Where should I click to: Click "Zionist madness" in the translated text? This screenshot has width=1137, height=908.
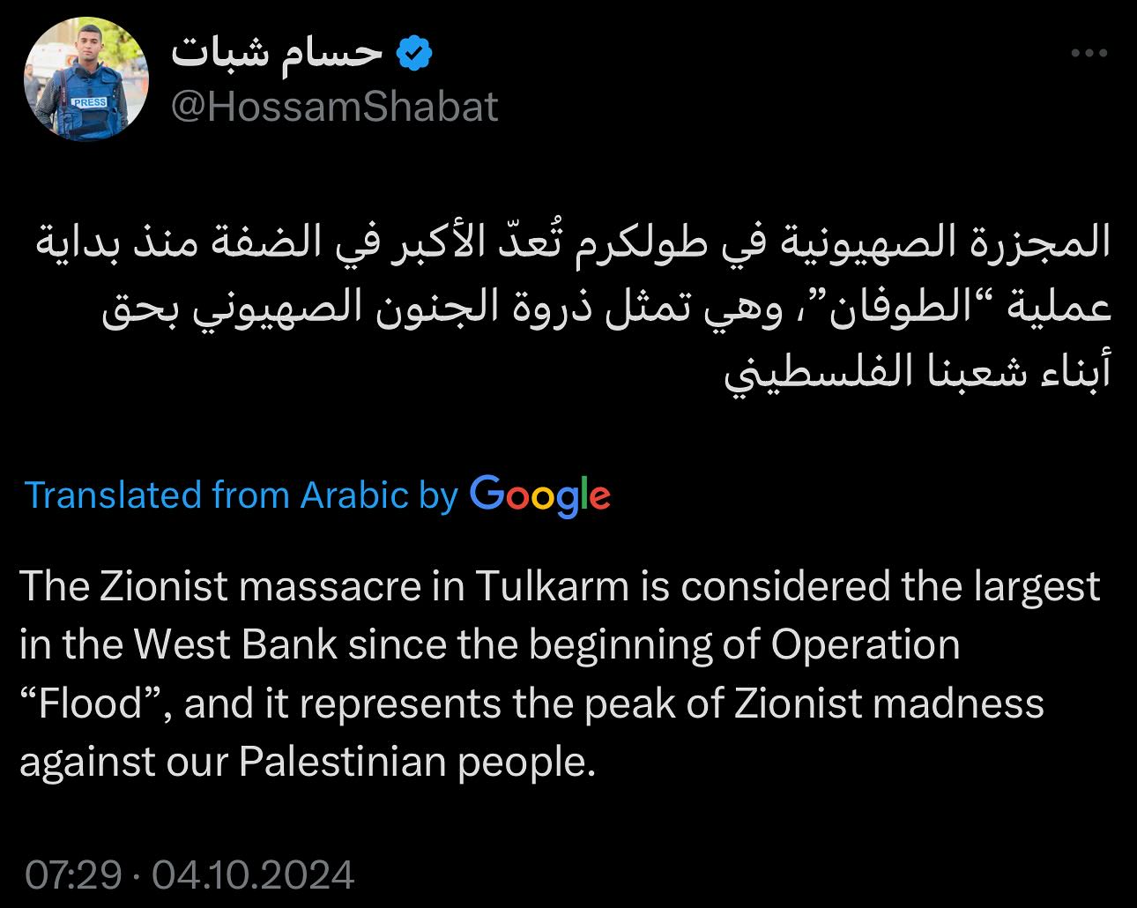888,703
